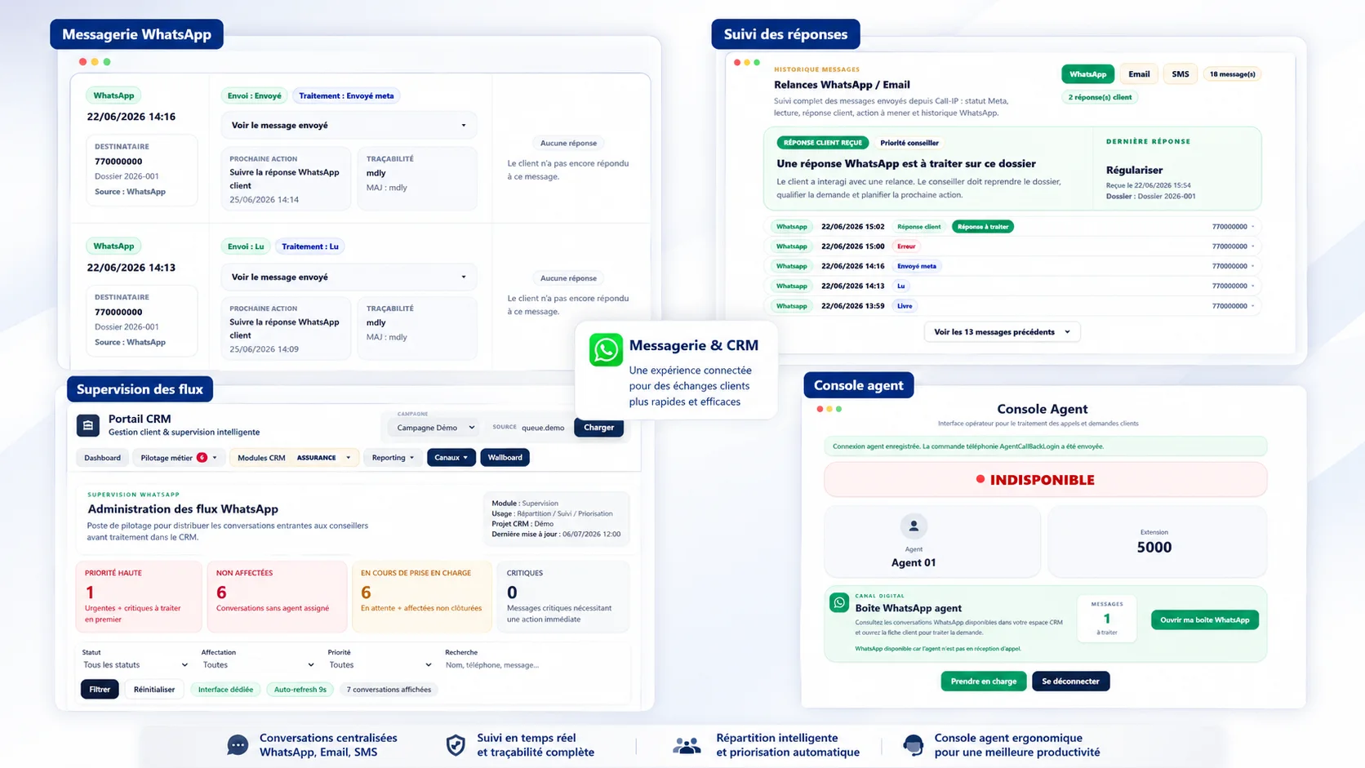Select the Email channel tab
The width and height of the screenshot is (1365, 768).
[1139, 74]
